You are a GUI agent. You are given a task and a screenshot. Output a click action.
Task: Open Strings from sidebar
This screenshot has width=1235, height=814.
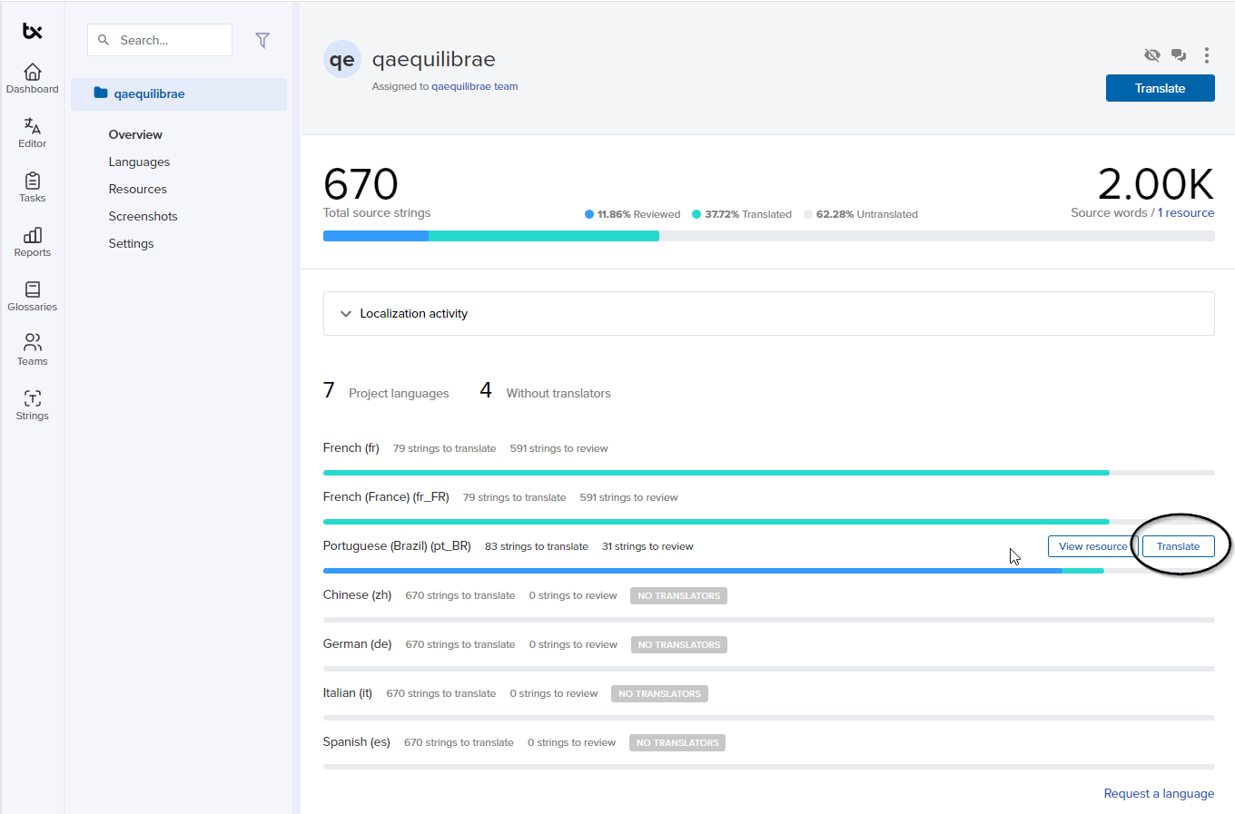(x=33, y=399)
